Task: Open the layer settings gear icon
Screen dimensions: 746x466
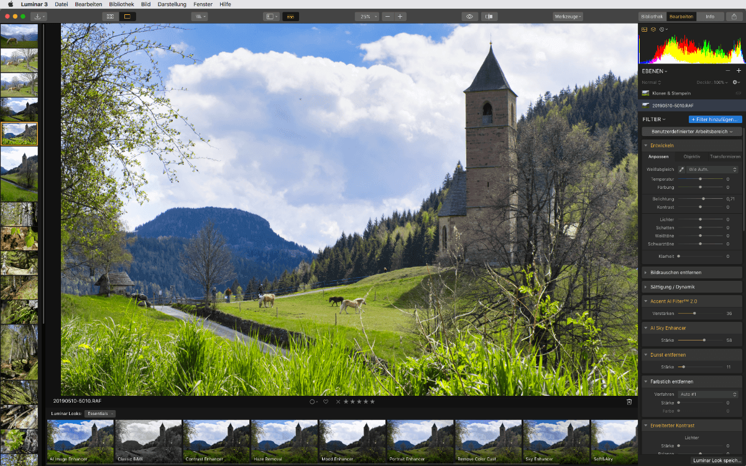Action: [x=737, y=82]
